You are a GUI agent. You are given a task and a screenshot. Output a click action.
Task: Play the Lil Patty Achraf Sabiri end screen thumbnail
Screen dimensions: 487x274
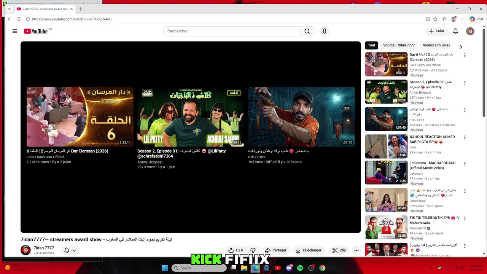click(191, 116)
